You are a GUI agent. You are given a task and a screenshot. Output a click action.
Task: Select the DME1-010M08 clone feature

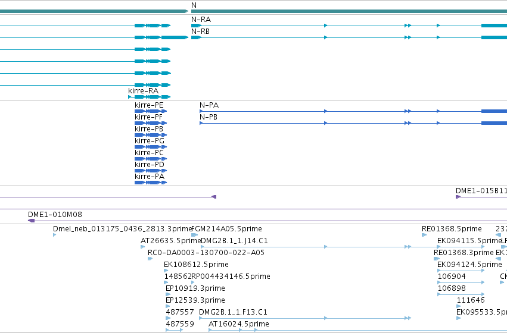(x=268, y=221)
